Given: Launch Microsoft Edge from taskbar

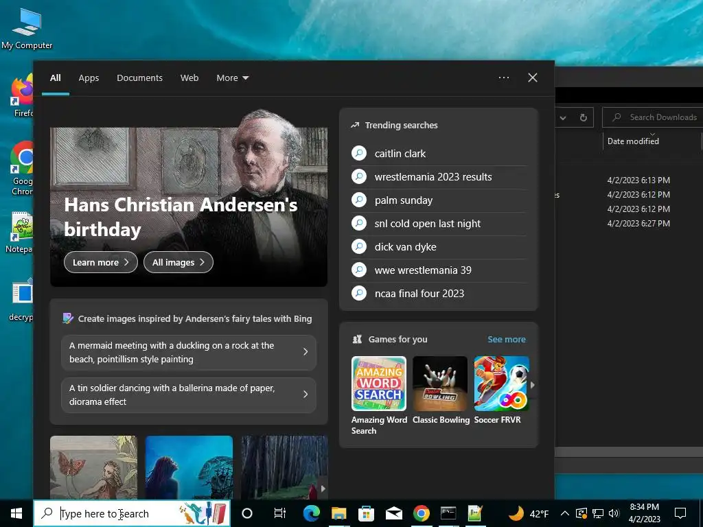Looking at the screenshot, I should pos(311,513).
